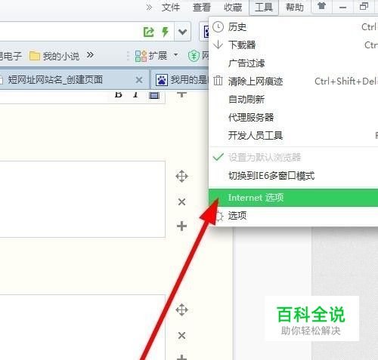The width and height of the screenshot is (378, 360).
Task: Select the 自动刷新 menu entry
Action: [293, 100]
